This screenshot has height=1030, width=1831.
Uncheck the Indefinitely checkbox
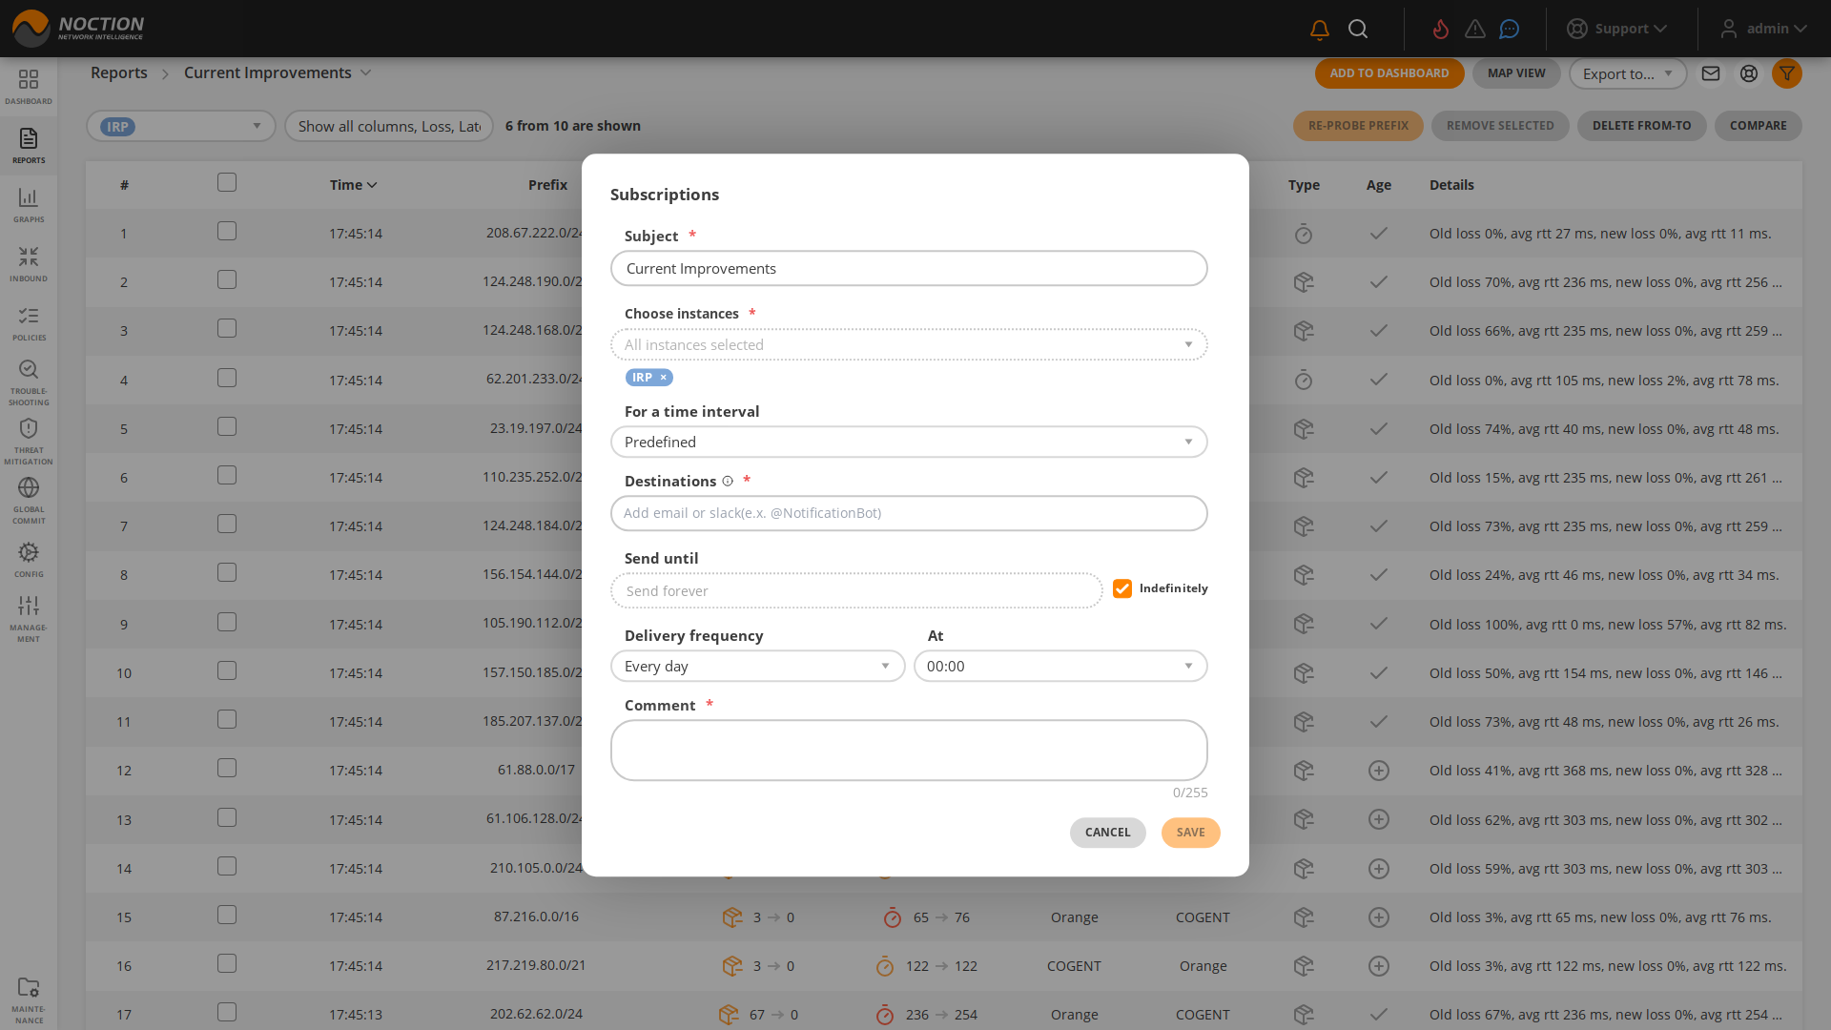pyautogui.click(x=1122, y=588)
